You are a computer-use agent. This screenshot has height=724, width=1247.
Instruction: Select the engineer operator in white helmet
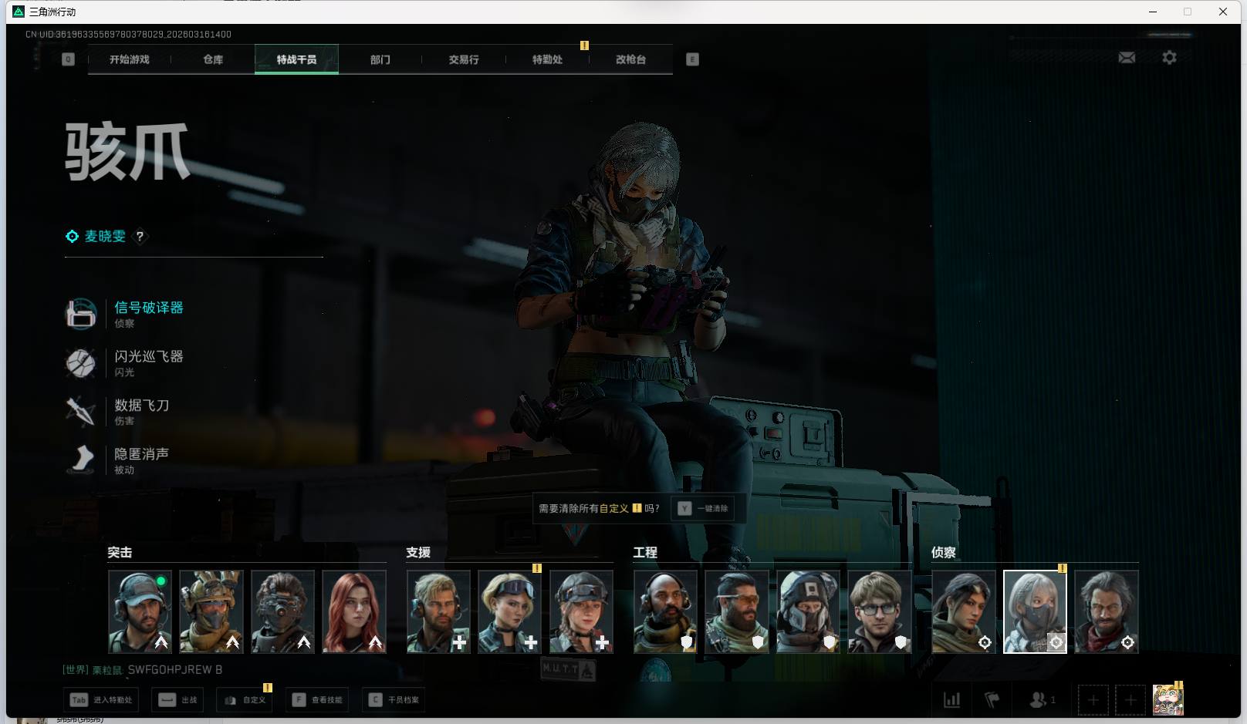click(808, 611)
